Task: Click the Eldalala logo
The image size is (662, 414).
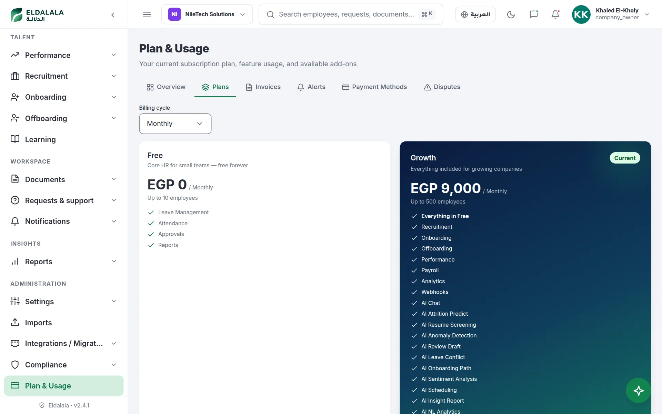Action: [x=37, y=15]
